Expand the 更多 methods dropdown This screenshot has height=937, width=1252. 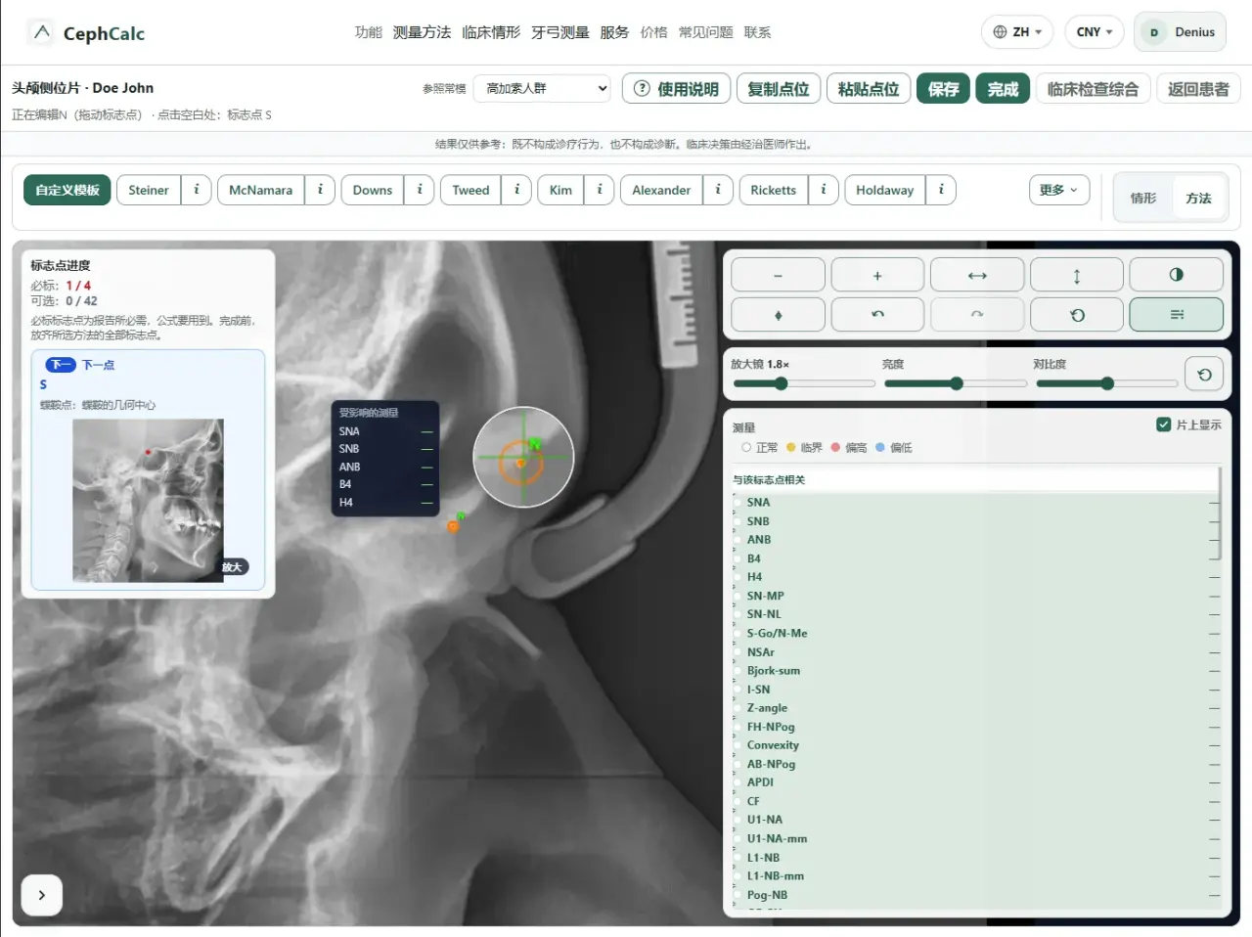click(x=1058, y=190)
